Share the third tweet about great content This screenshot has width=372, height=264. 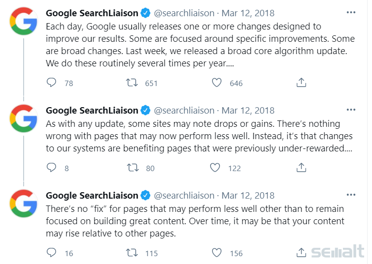(x=301, y=252)
